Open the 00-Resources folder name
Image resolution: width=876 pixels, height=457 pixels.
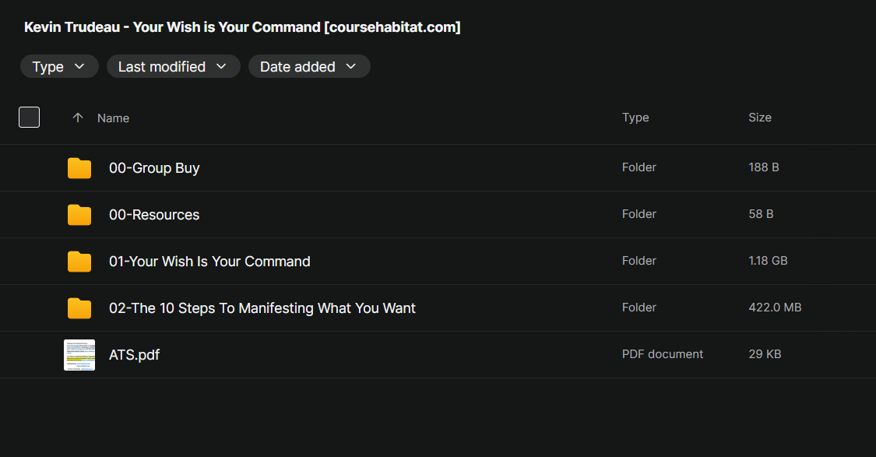(154, 215)
